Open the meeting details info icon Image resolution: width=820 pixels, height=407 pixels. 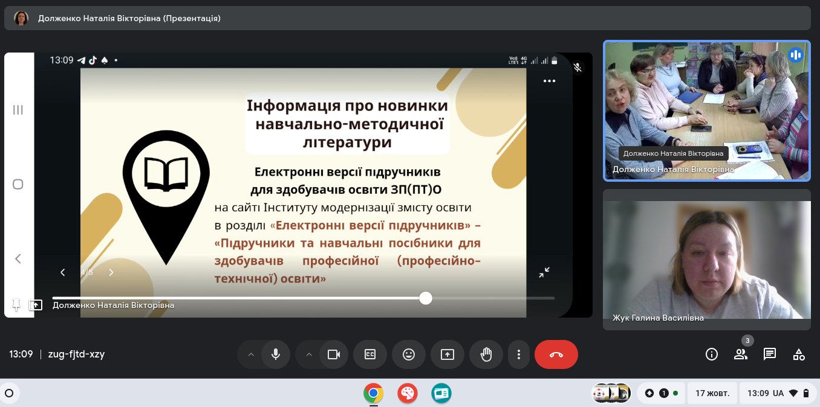tap(712, 354)
